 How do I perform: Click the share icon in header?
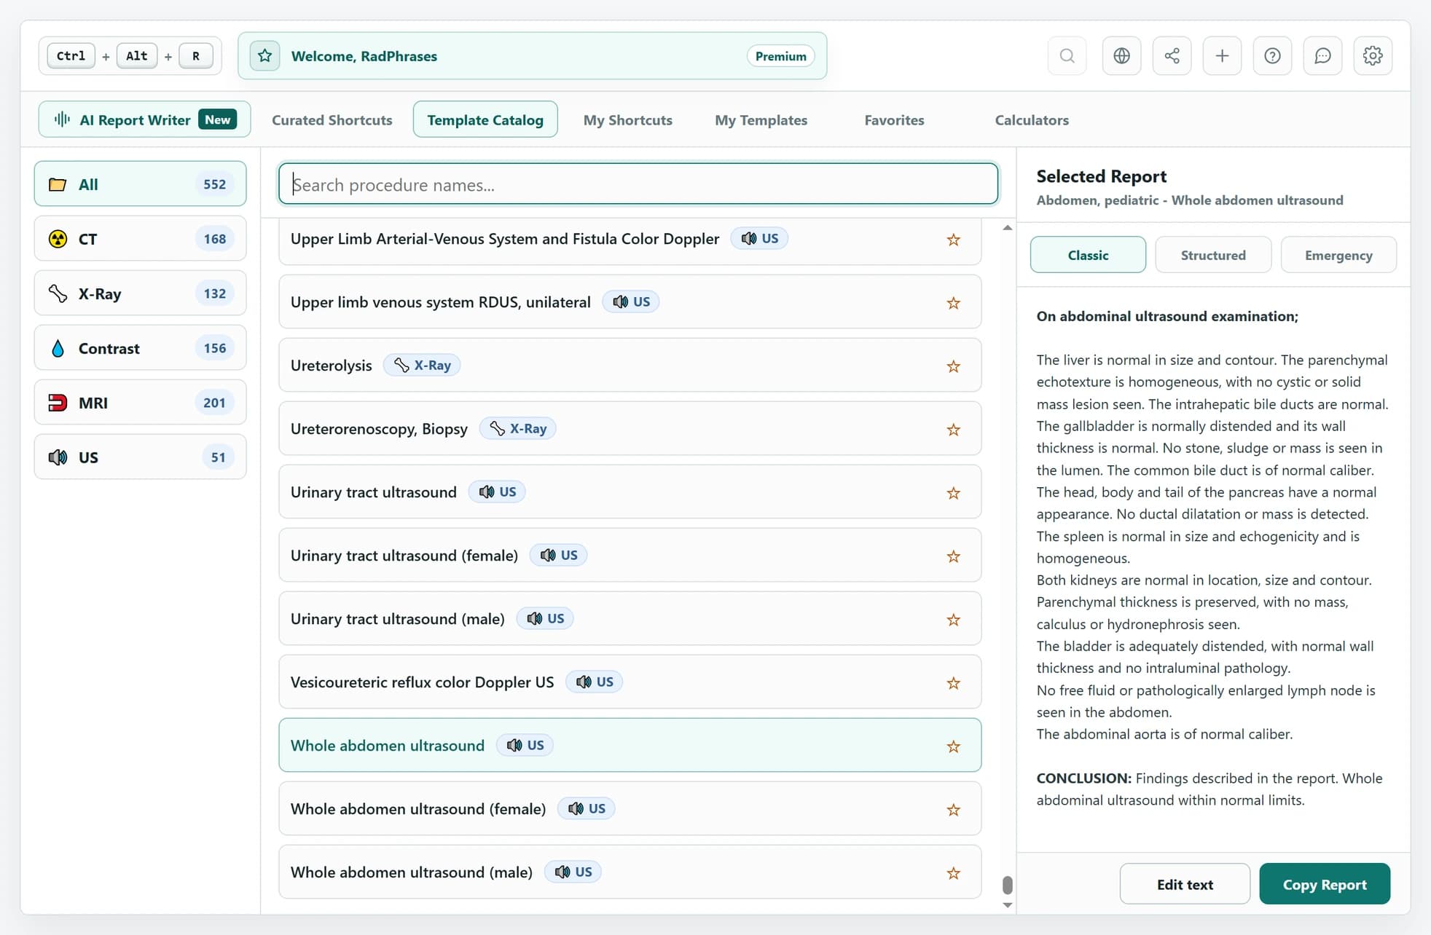[x=1172, y=56]
